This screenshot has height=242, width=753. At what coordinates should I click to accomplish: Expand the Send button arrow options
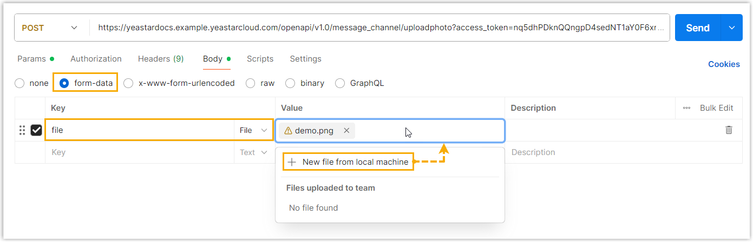tap(732, 28)
